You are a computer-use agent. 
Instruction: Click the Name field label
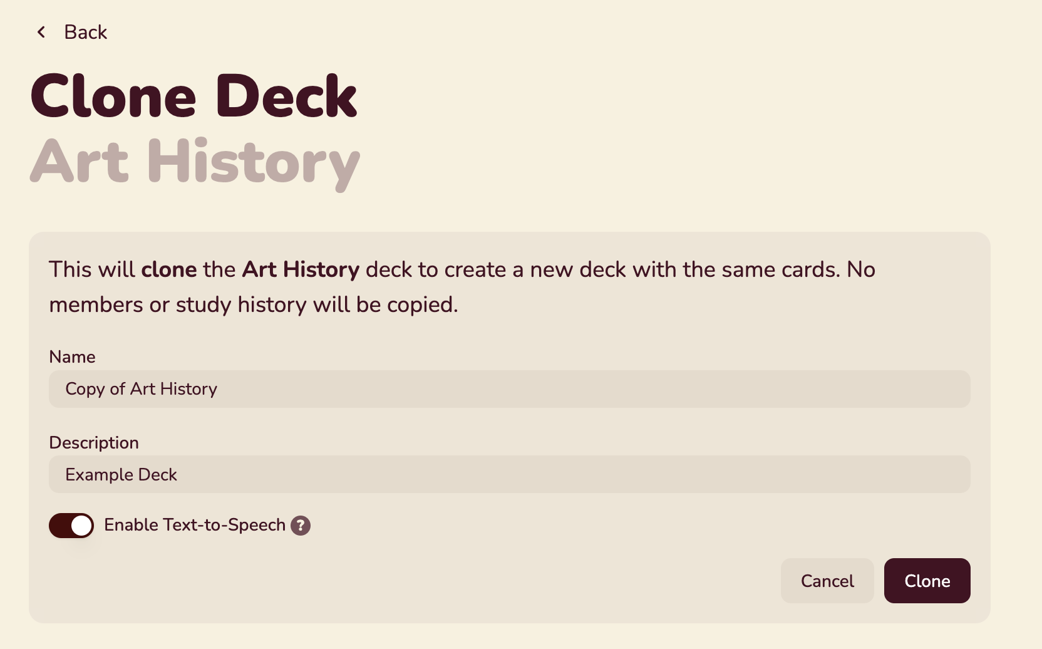click(x=72, y=356)
